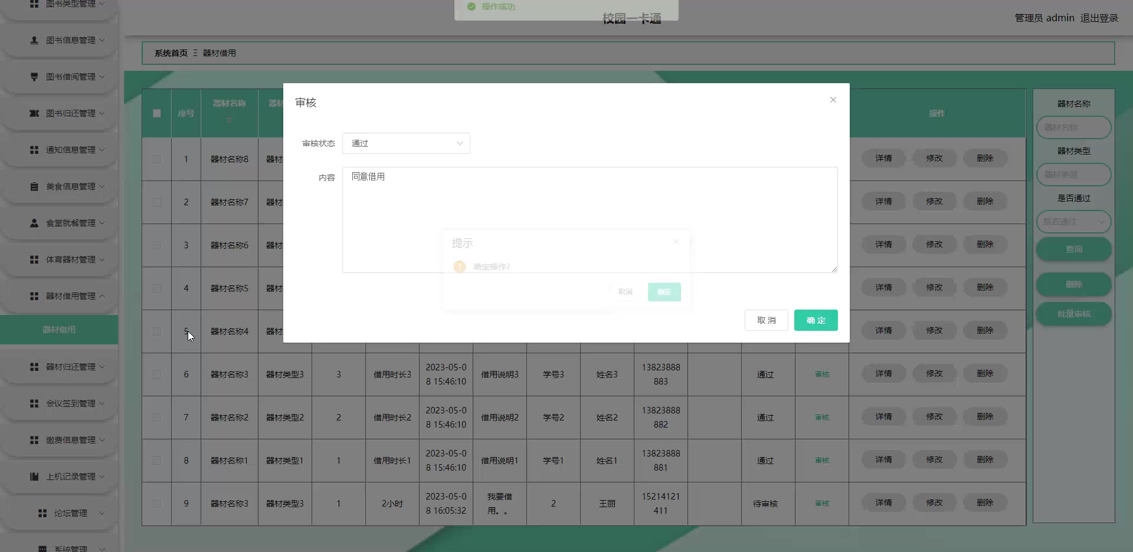This screenshot has height=552, width=1133.
Task: Select the checkbox for 序号 6 row
Action: (x=157, y=374)
